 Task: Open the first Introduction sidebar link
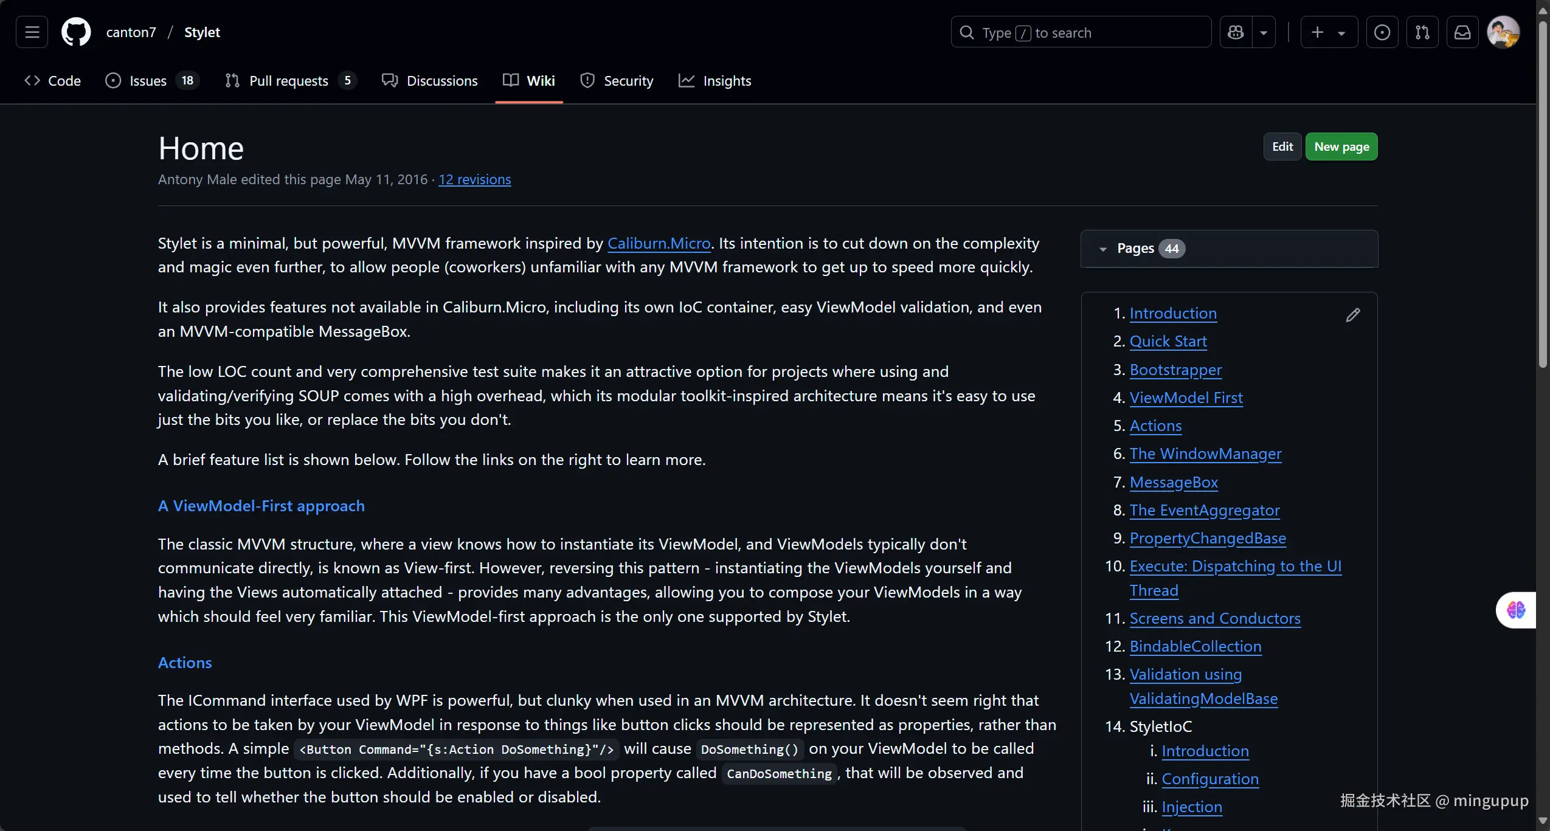coord(1173,313)
